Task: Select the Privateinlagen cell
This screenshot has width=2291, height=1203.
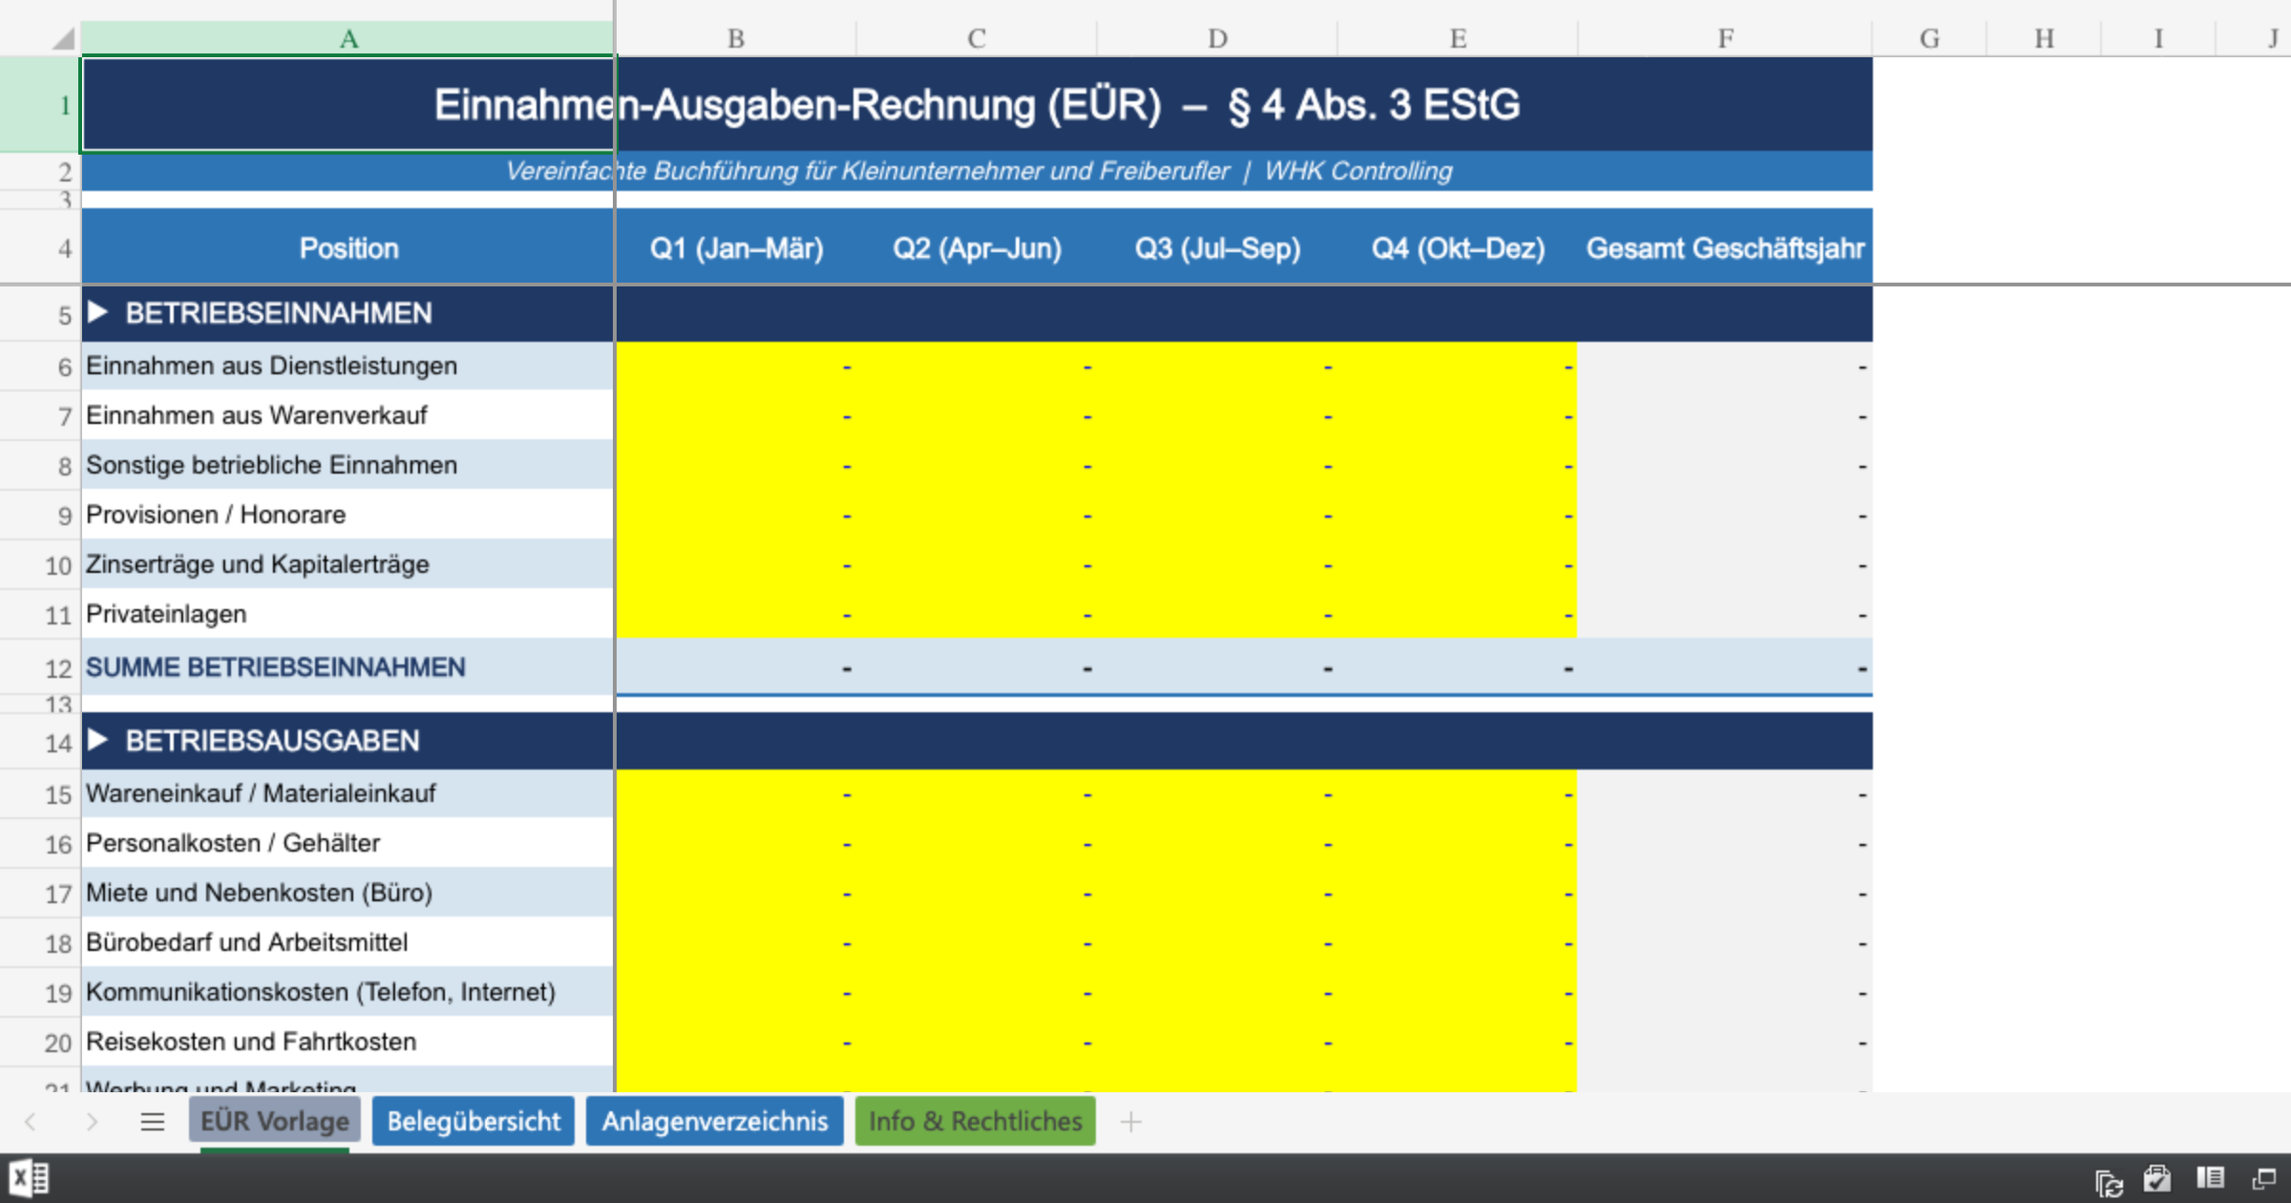Action: pyautogui.click(x=348, y=614)
